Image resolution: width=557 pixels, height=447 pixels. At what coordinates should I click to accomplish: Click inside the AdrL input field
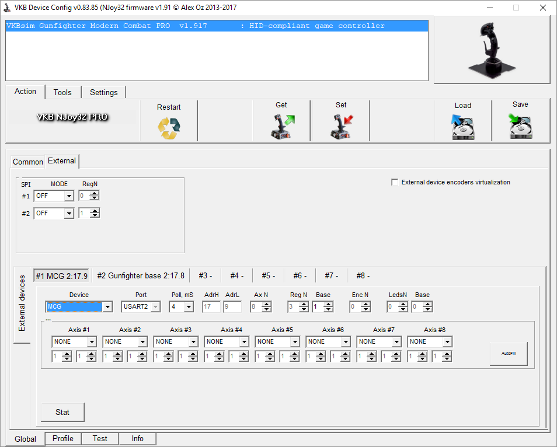(x=231, y=307)
